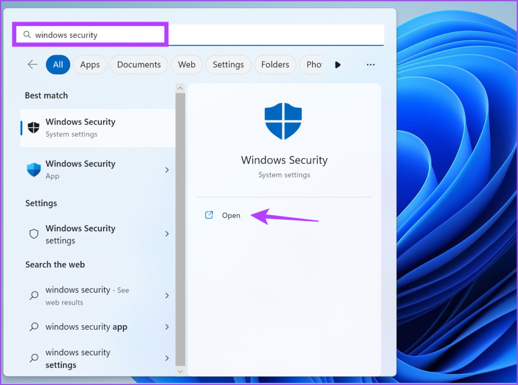Open the Windows Security settings result
Image resolution: width=518 pixels, height=385 pixels.
pyautogui.click(x=98, y=234)
